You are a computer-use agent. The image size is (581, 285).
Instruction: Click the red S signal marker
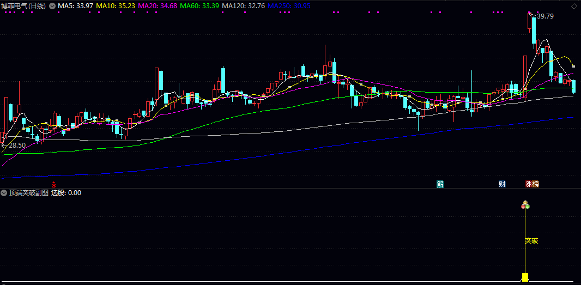pos(53,184)
